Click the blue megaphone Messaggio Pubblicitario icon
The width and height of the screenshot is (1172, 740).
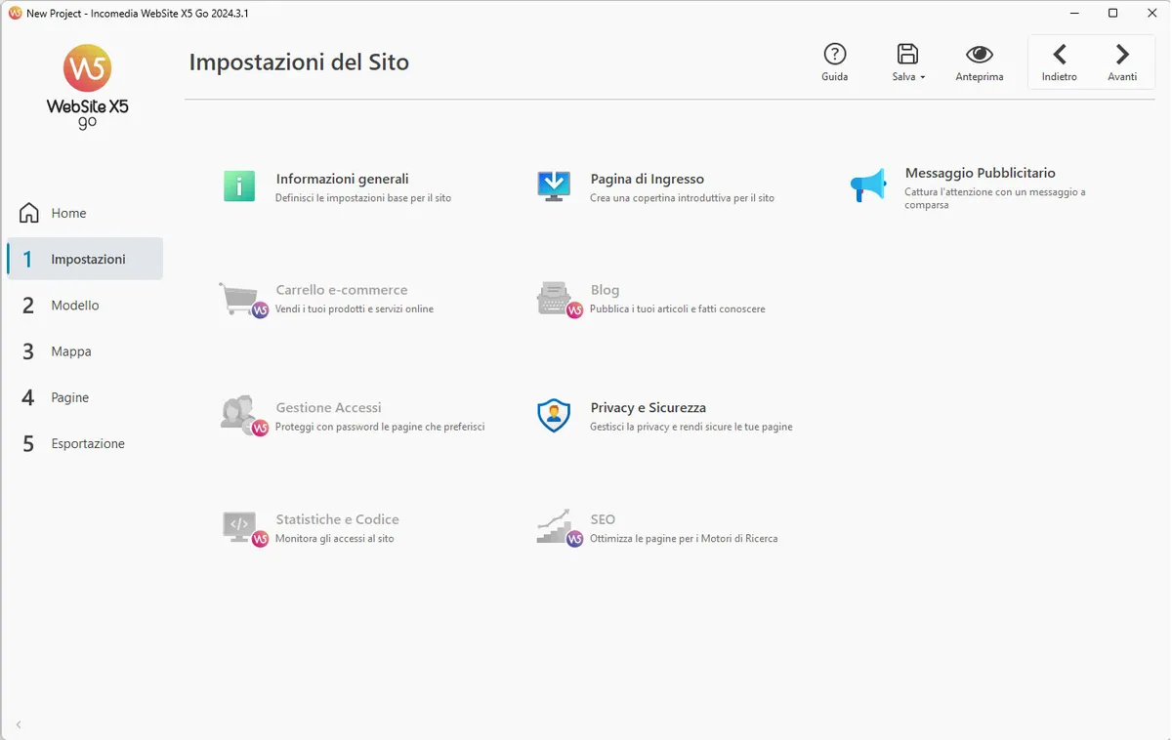point(868,185)
